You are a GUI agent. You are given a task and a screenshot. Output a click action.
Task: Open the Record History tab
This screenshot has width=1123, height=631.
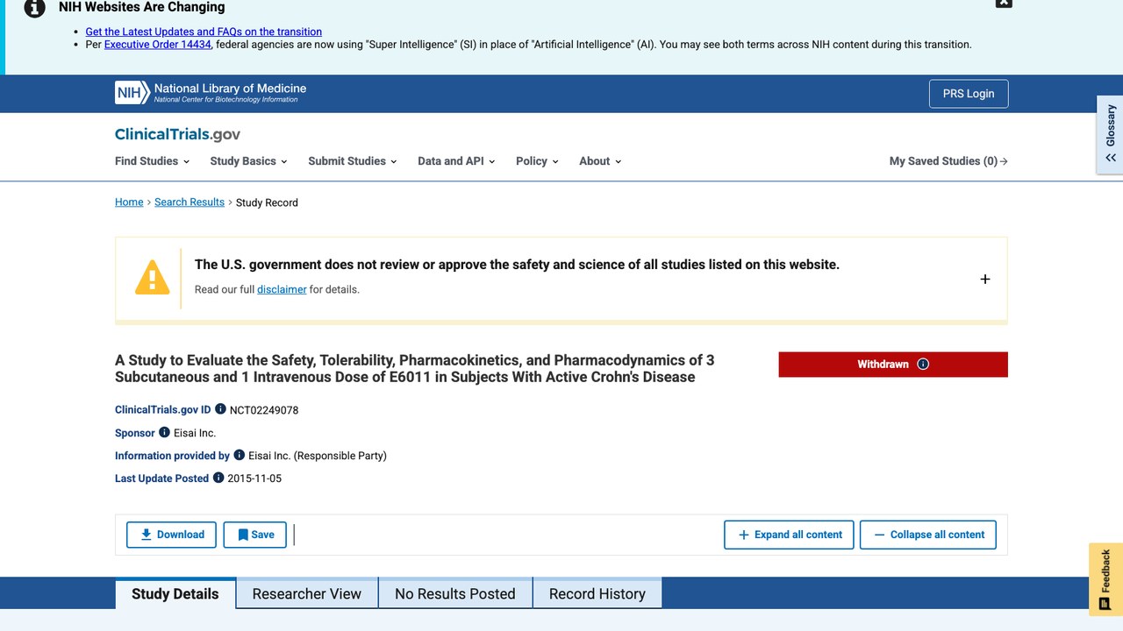tap(597, 593)
